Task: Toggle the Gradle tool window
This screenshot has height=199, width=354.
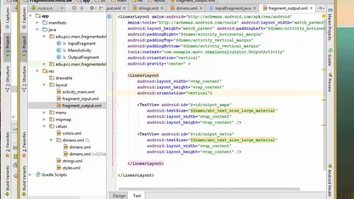Action: click(330, 57)
